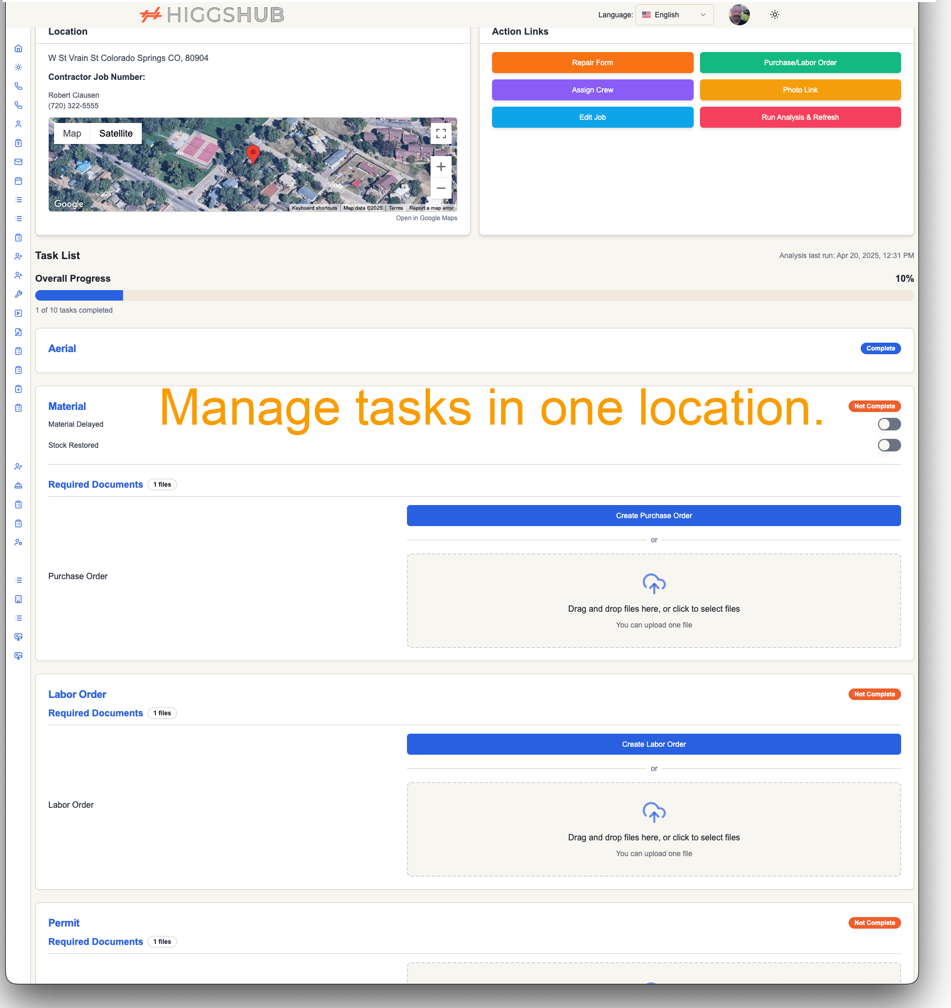Click the video play icon in the sidebar
Image resolution: width=951 pixels, height=1008 pixels.
pos(18,313)
